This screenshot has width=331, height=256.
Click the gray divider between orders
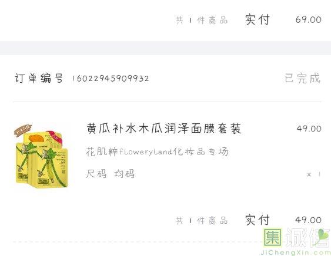click(166, 48)
